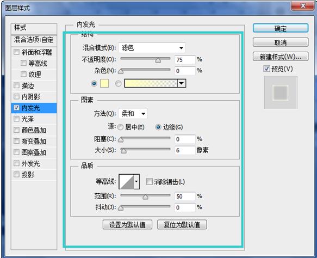
Task: Open the gradient picker dropdown arrow
Action: coord(182,83)
